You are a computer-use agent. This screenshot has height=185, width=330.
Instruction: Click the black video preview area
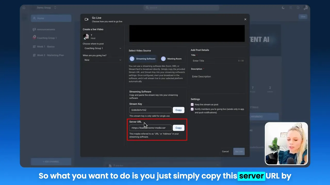(187, 33)
